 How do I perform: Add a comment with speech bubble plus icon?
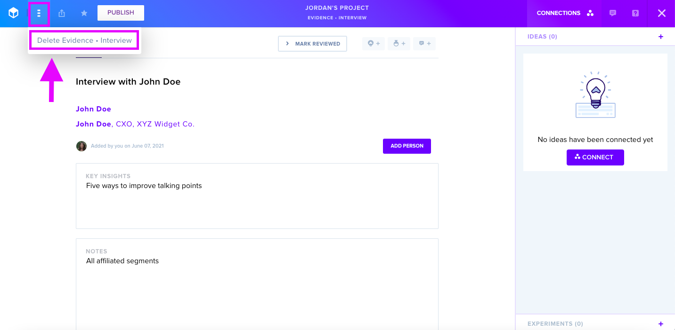coord(424,44)
